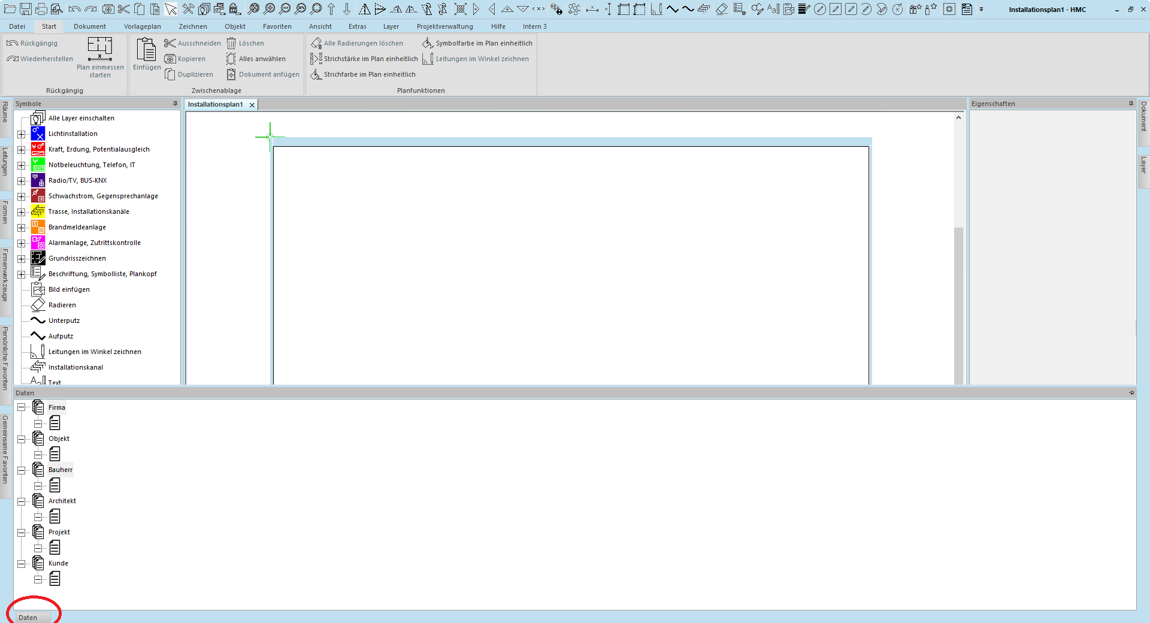Toggle the pin on the Symbole panel
This screenshot has width=1150, height=623.
click(175, 104)
